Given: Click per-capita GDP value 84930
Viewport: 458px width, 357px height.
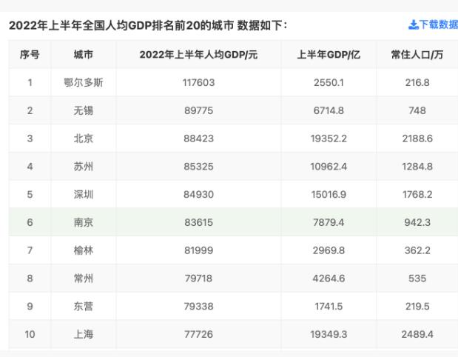Looking at the screenshot, I should click(x=198, y=195).
